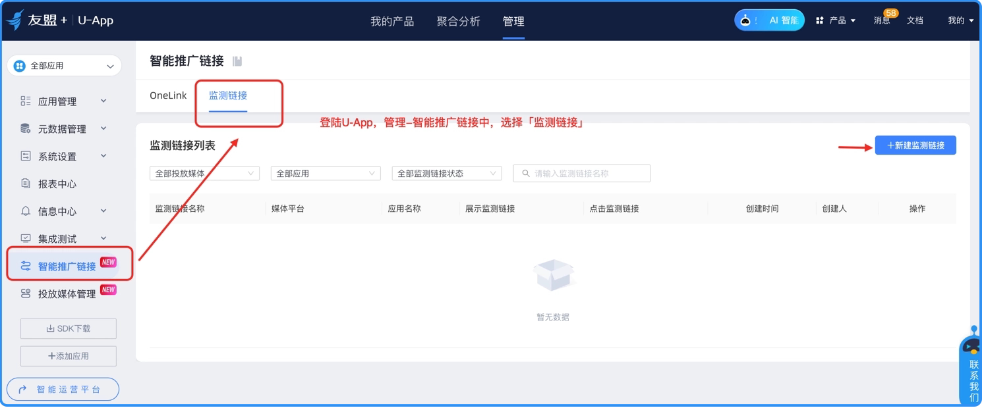982x408 pixels.
Task: Click the 信息中心 bell icon
Action: click(26, 211)
